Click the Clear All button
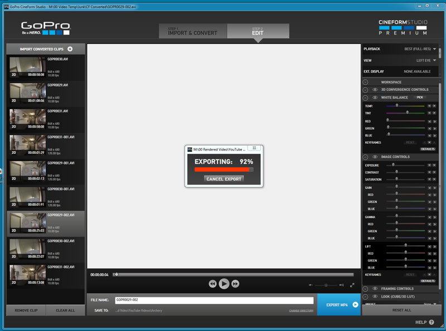Viewport: 446px width, 331px height. pos(65,310)
